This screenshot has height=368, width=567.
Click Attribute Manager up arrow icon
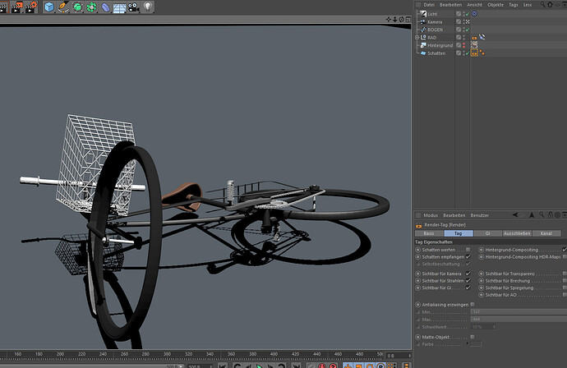click(532, 214)
